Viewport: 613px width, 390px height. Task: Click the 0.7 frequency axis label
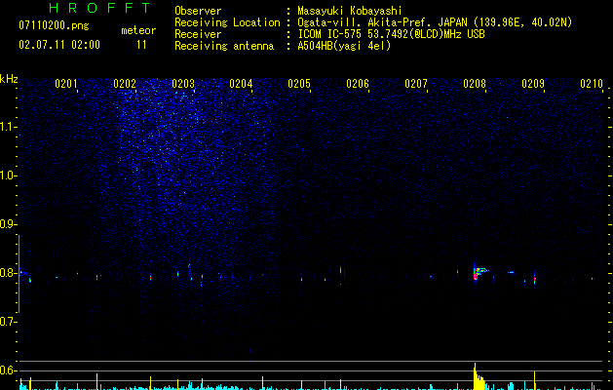[x=8, y=322]
